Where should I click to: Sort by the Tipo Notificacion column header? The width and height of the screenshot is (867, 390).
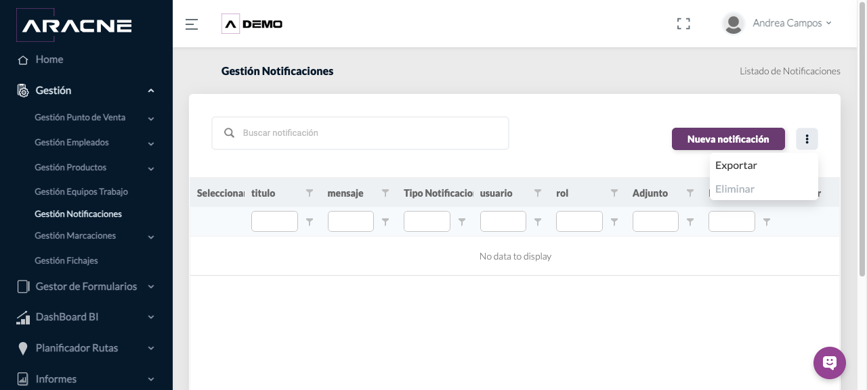click(439, 193)
